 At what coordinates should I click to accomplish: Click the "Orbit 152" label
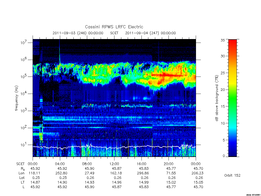(x=232, y=175)
